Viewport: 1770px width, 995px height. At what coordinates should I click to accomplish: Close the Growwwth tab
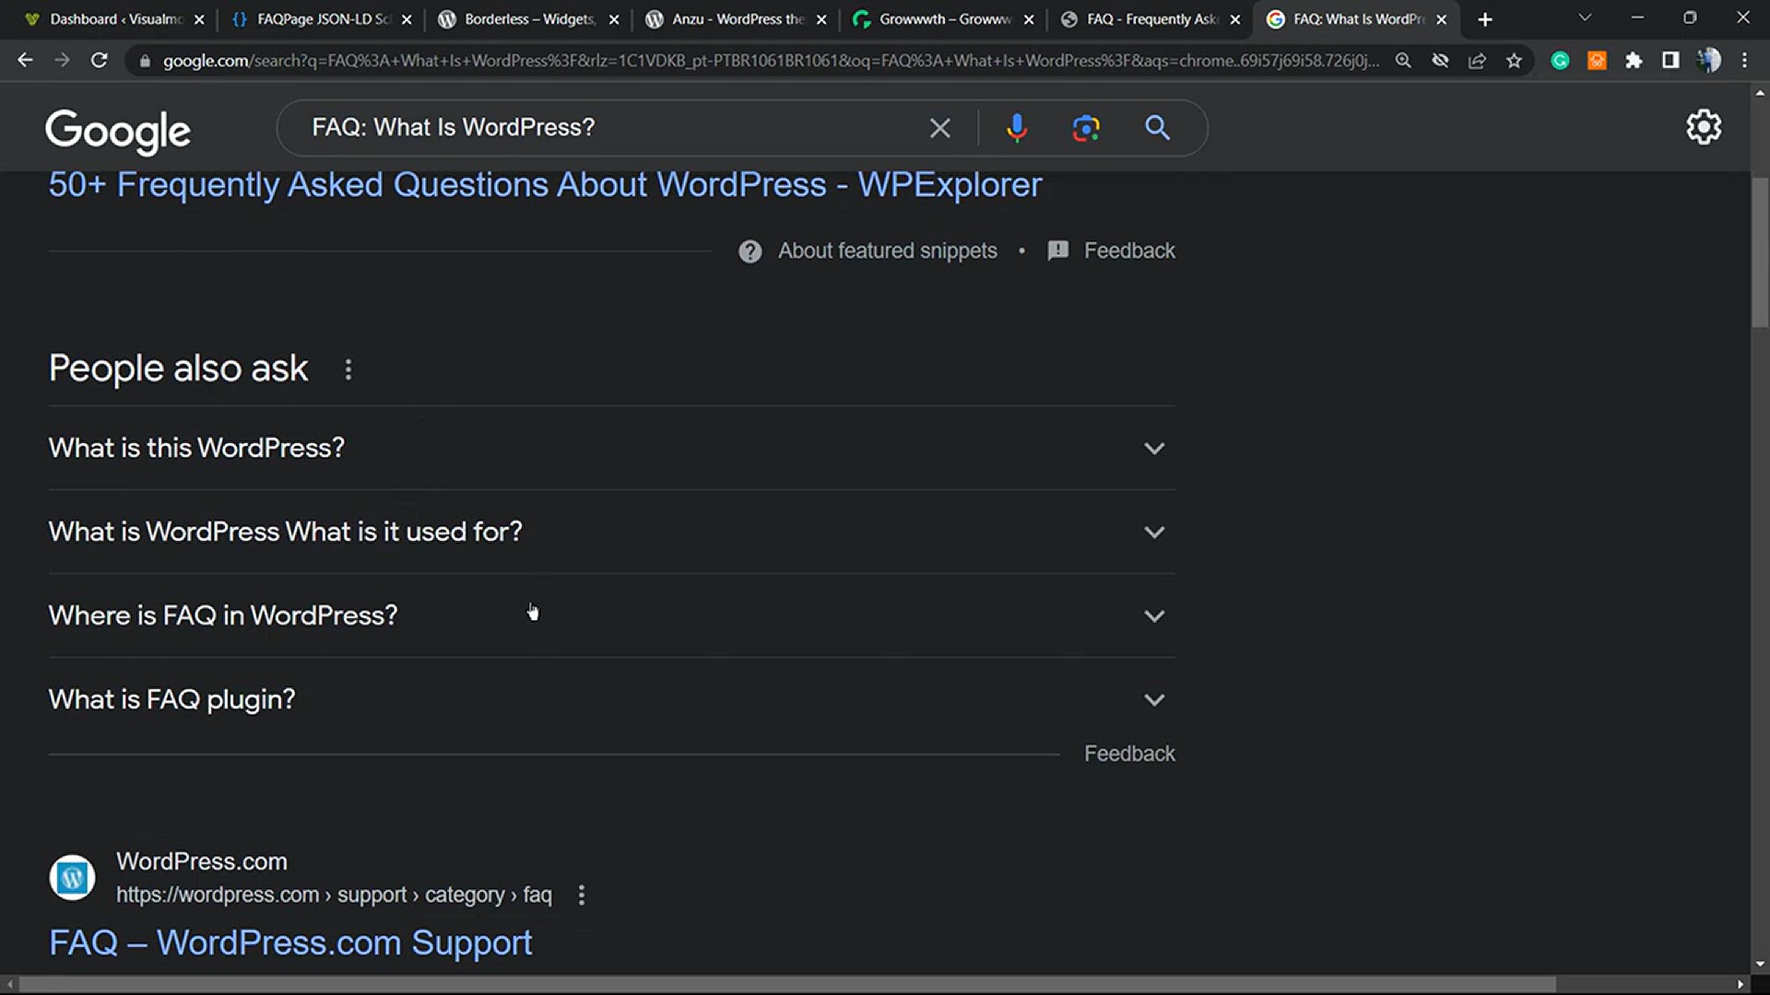1029,19
